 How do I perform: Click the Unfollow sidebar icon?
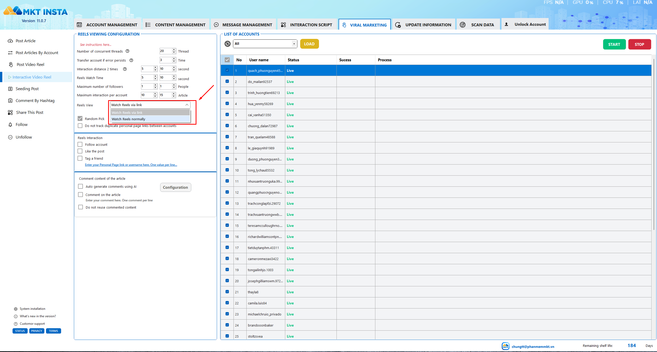coord(10,137)
